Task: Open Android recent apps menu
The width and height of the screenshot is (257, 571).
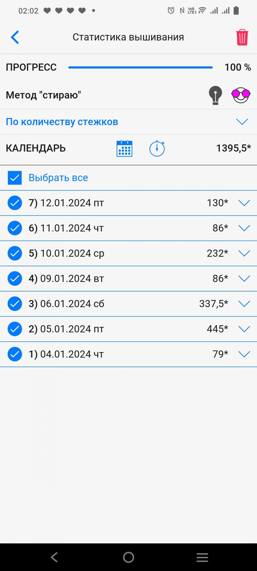Action: pyautogui.click(x=202, y=557)
